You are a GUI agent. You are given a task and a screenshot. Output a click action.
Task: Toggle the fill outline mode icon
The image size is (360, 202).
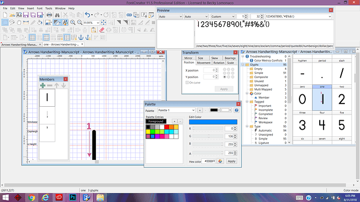point(57,22)
